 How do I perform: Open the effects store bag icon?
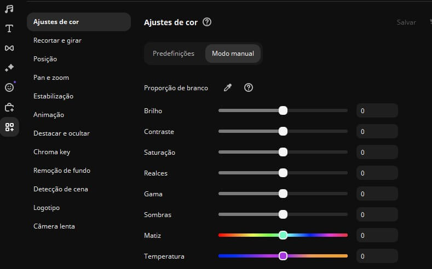[9, 107]
